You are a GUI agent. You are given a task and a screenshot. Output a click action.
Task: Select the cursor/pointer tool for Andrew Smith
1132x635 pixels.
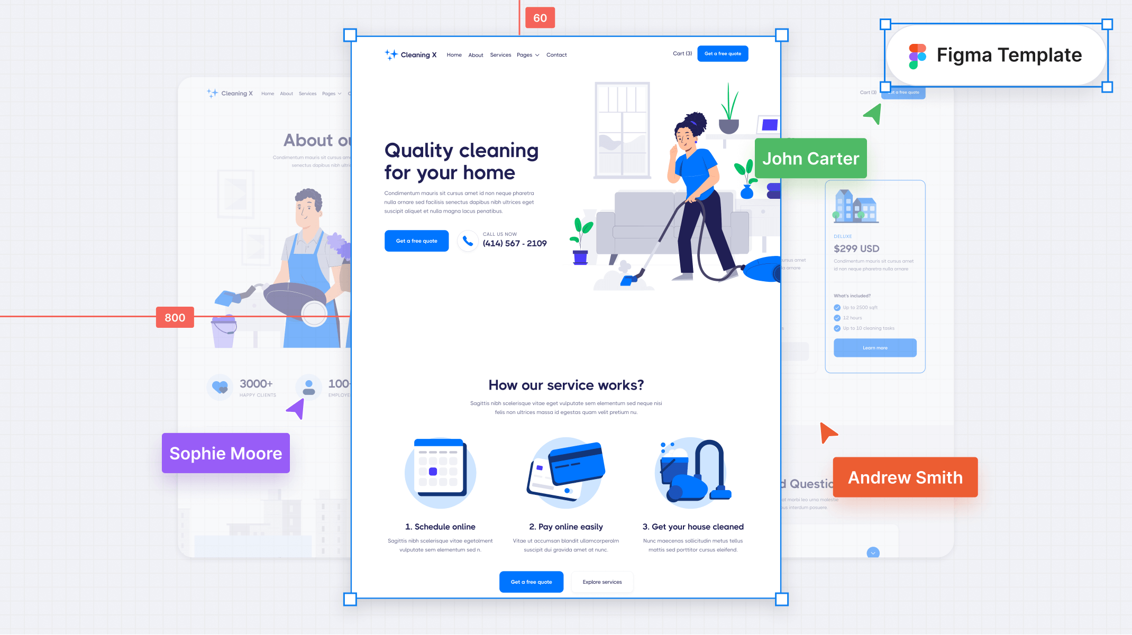pos(826,433)
